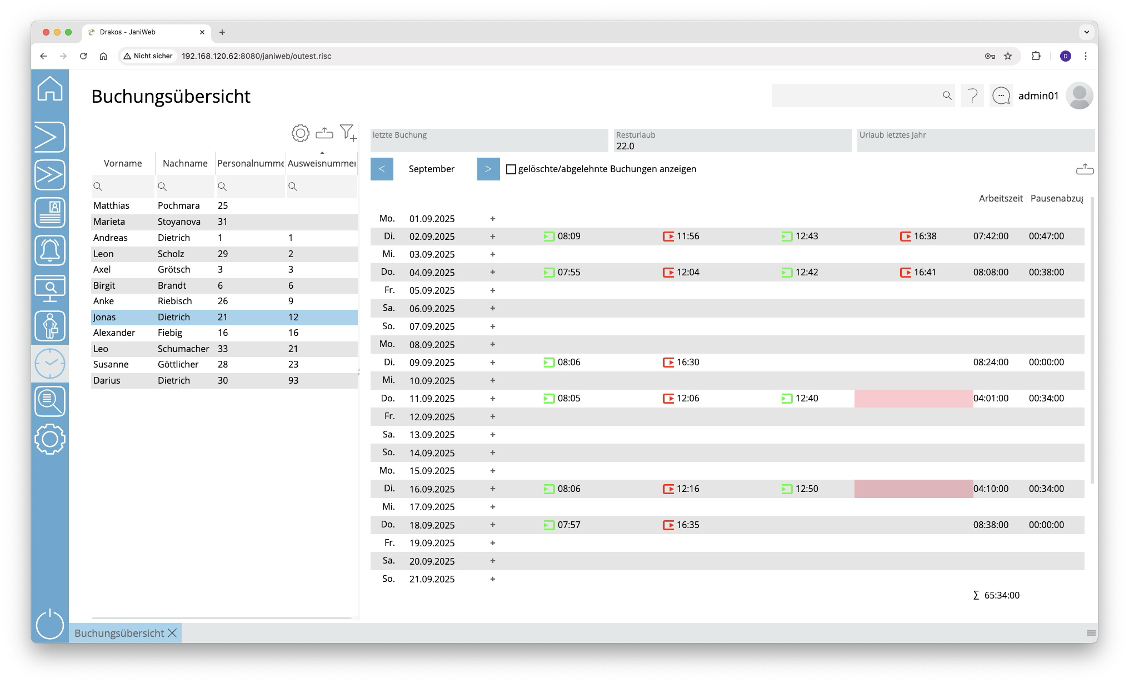Close the Buchungsübersicht bottom tab
Viewport: 1129px width, 684px height.
click(173, 633)
